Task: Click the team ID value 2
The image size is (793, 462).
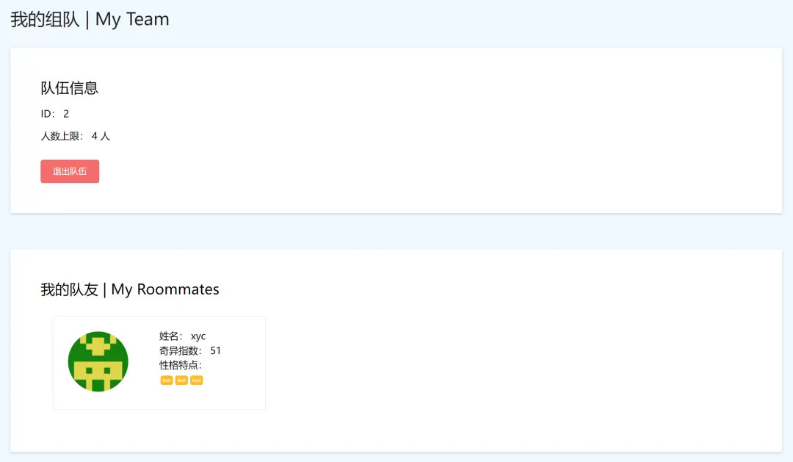Action: click(66, 114)
